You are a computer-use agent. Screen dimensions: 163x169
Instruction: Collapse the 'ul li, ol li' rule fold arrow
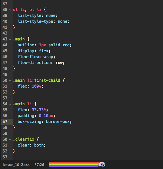[x=10, y=10]
